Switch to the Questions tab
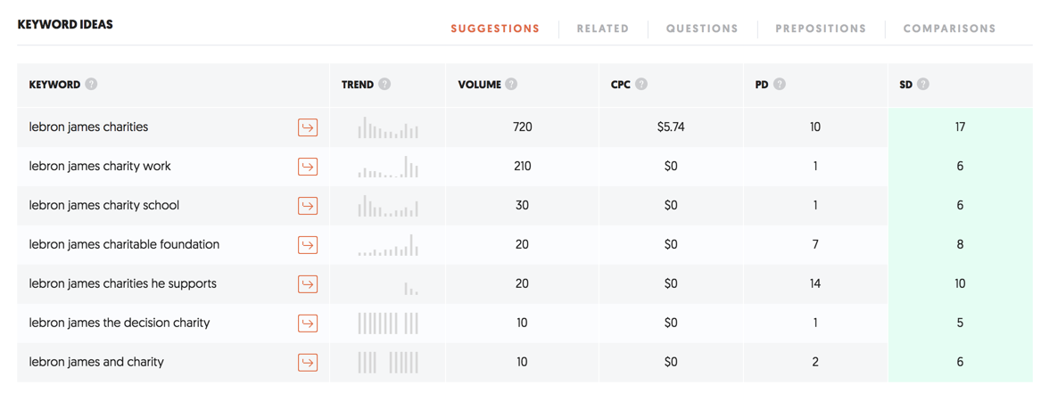 point(702,29)
